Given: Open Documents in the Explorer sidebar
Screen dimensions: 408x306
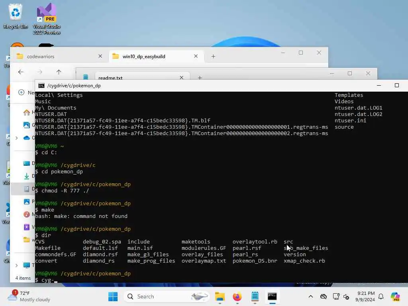Looking at the screenshot, I should [x=27, y=189].
